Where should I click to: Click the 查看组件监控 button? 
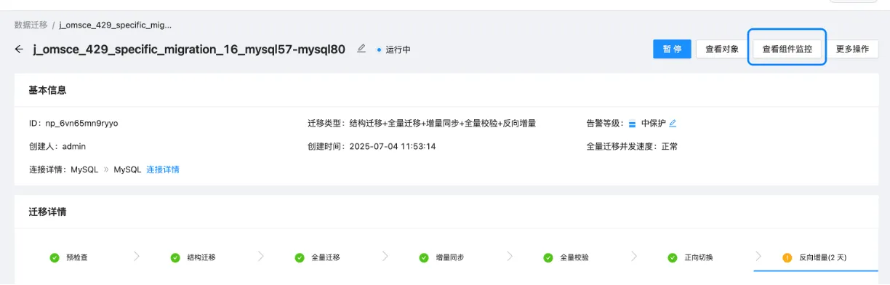tap(787, 49)
